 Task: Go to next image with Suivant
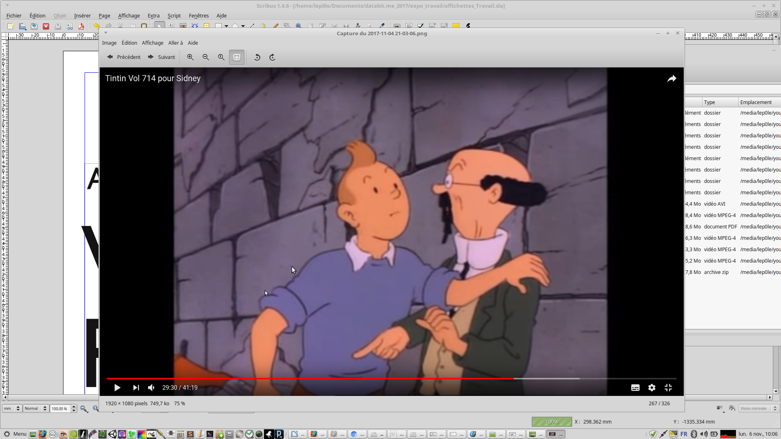[161, 57]
